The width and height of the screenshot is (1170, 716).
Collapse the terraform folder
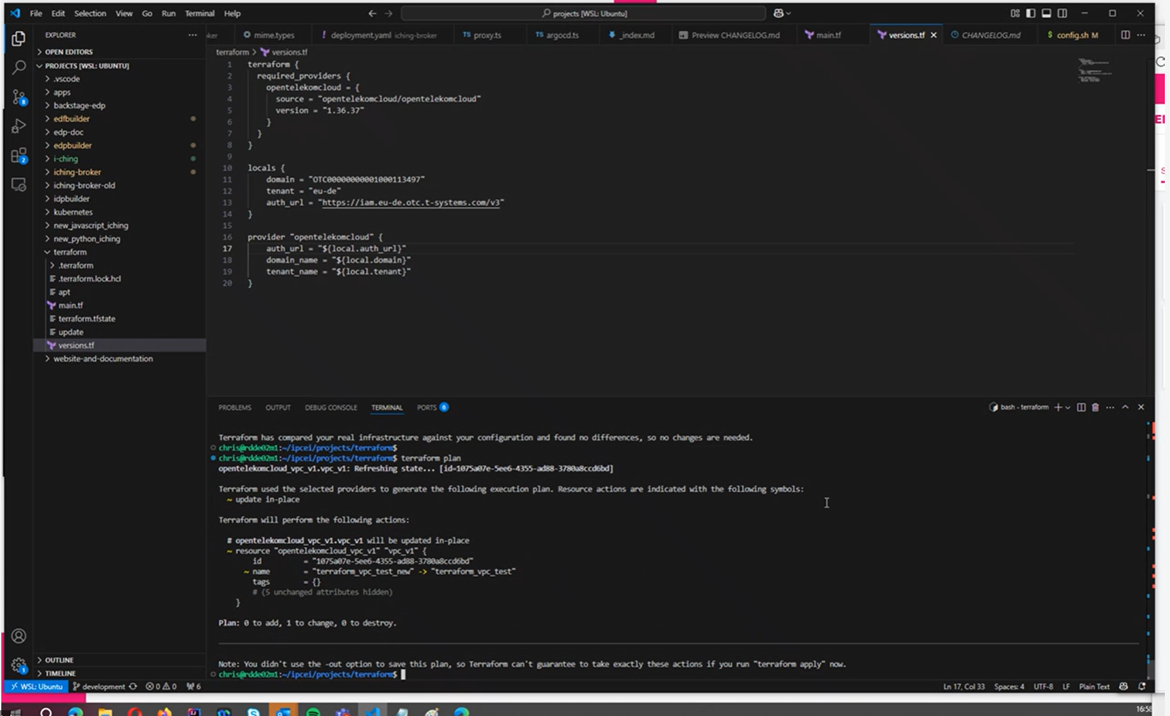coord(70,252)
